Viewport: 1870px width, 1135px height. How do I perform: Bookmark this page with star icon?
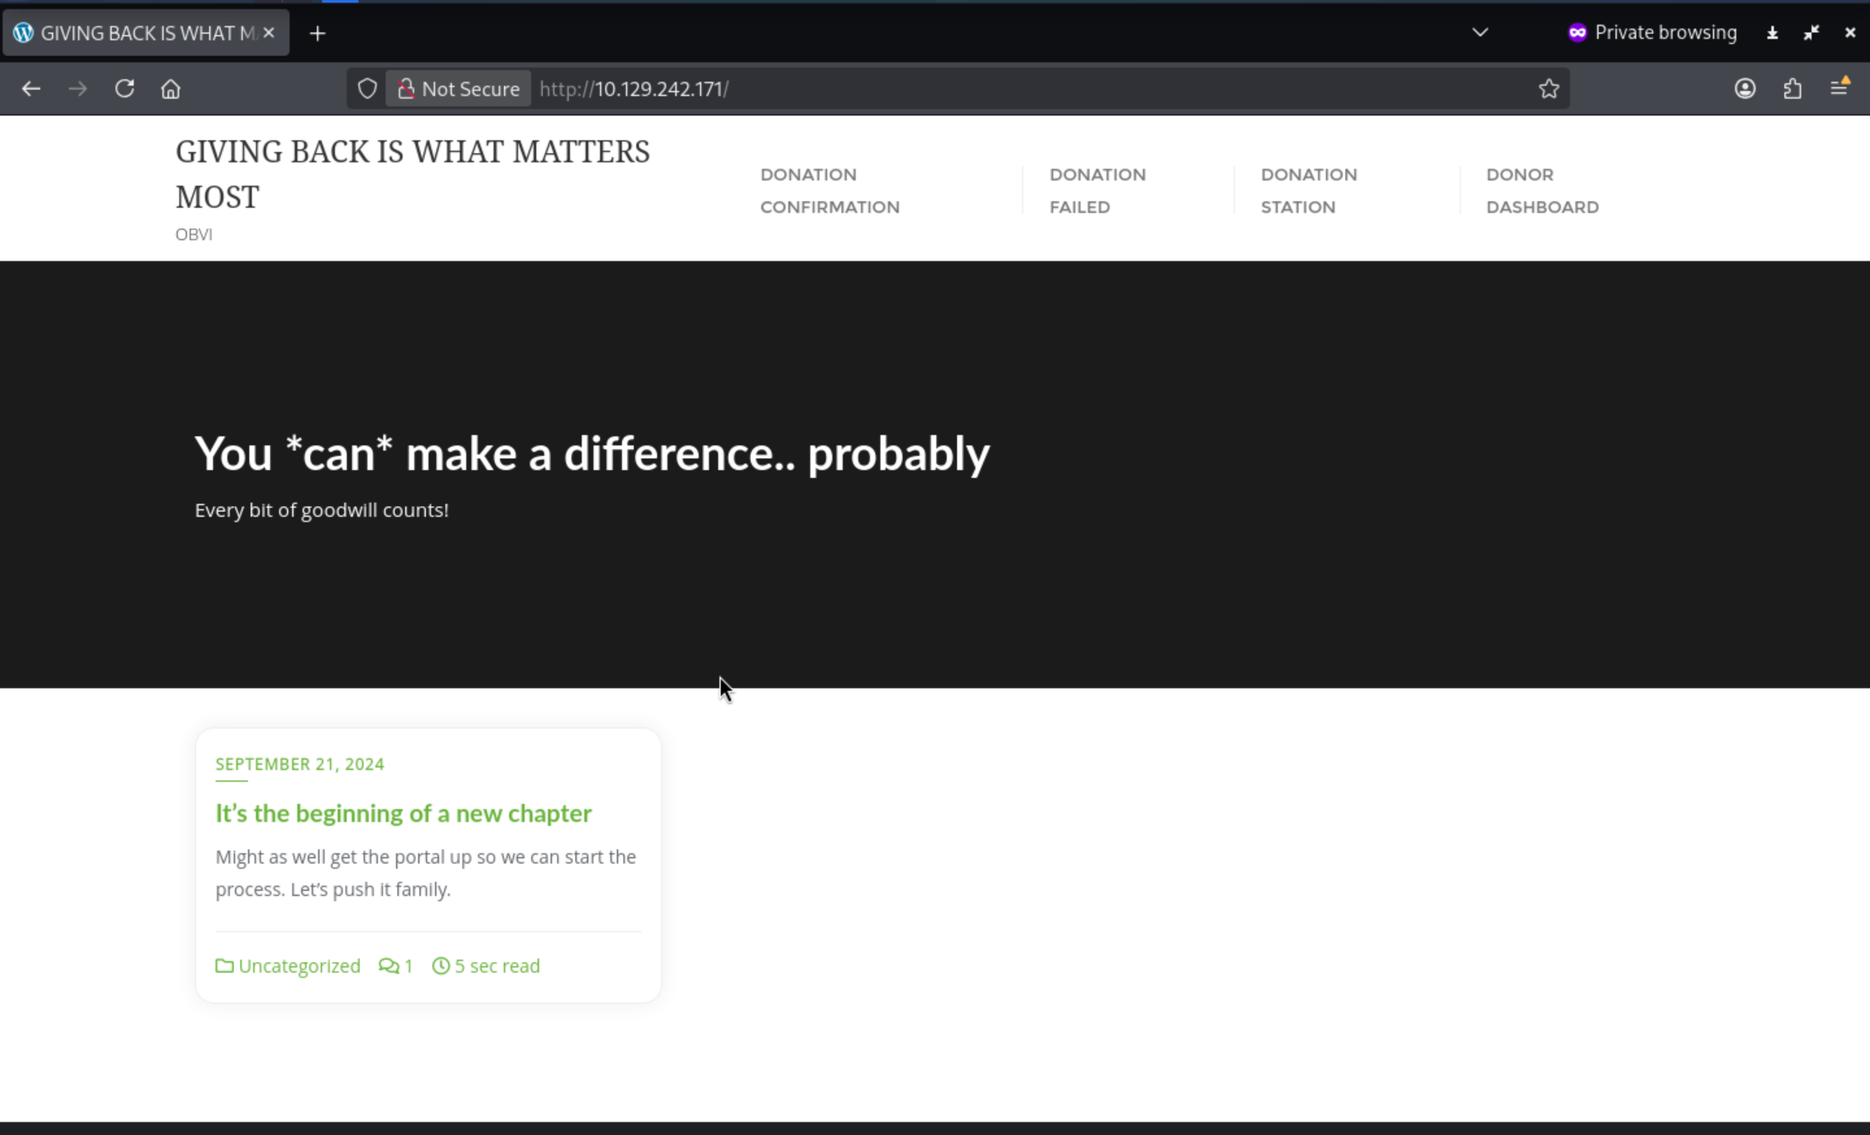coord(1549,89)
